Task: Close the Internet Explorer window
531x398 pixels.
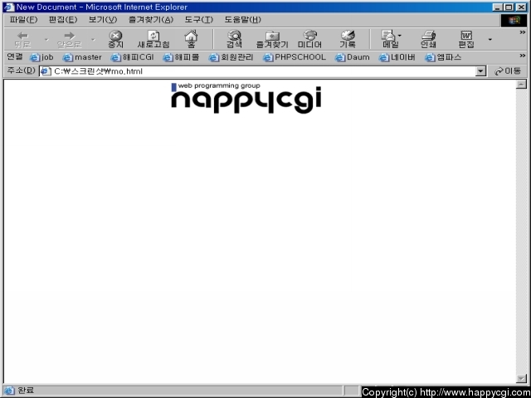Action: 520,7
